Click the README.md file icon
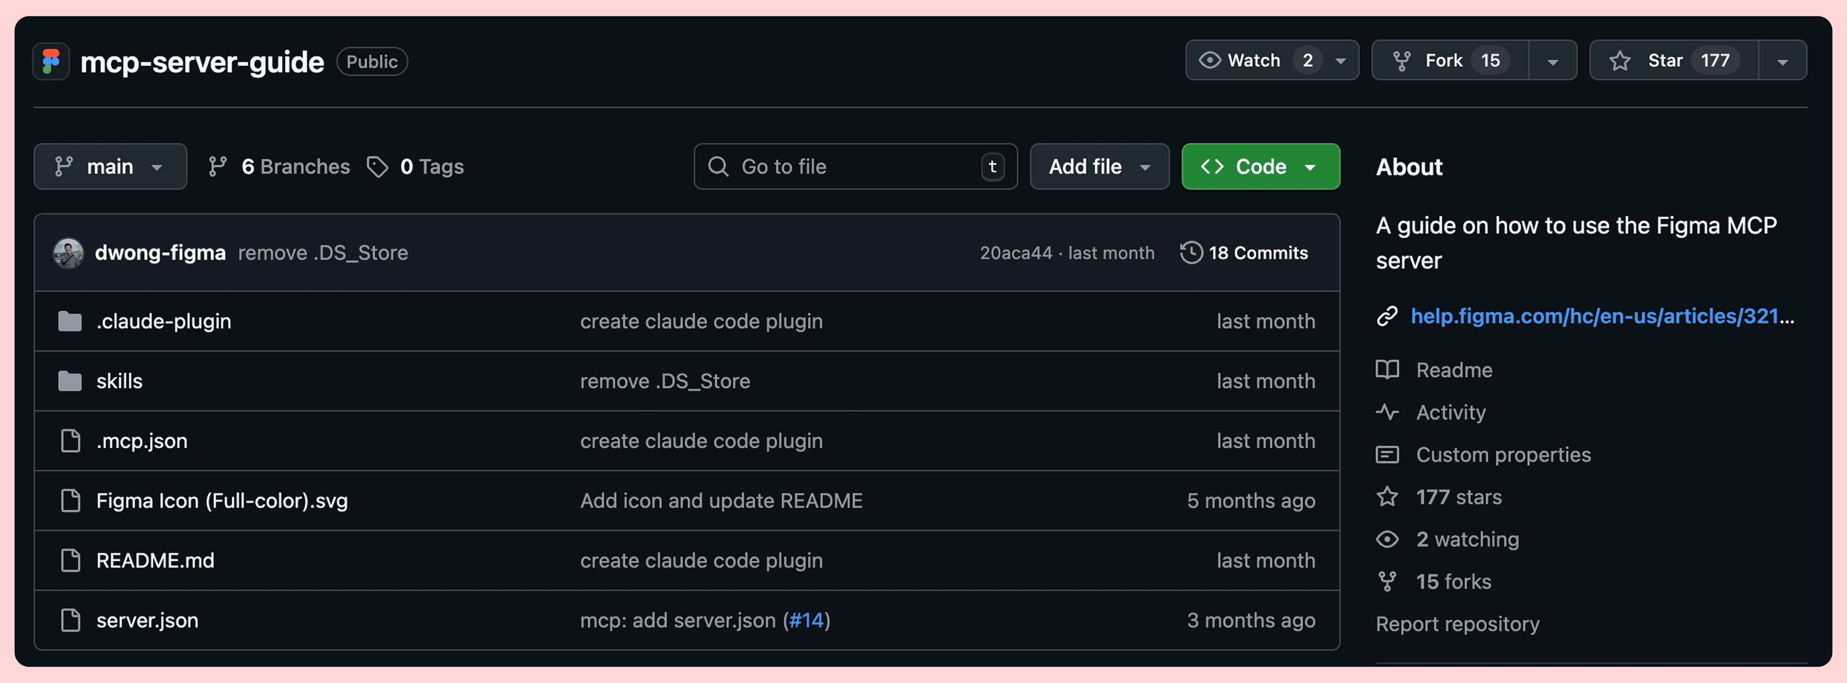The image size is (1847, 683). point(70,560)
